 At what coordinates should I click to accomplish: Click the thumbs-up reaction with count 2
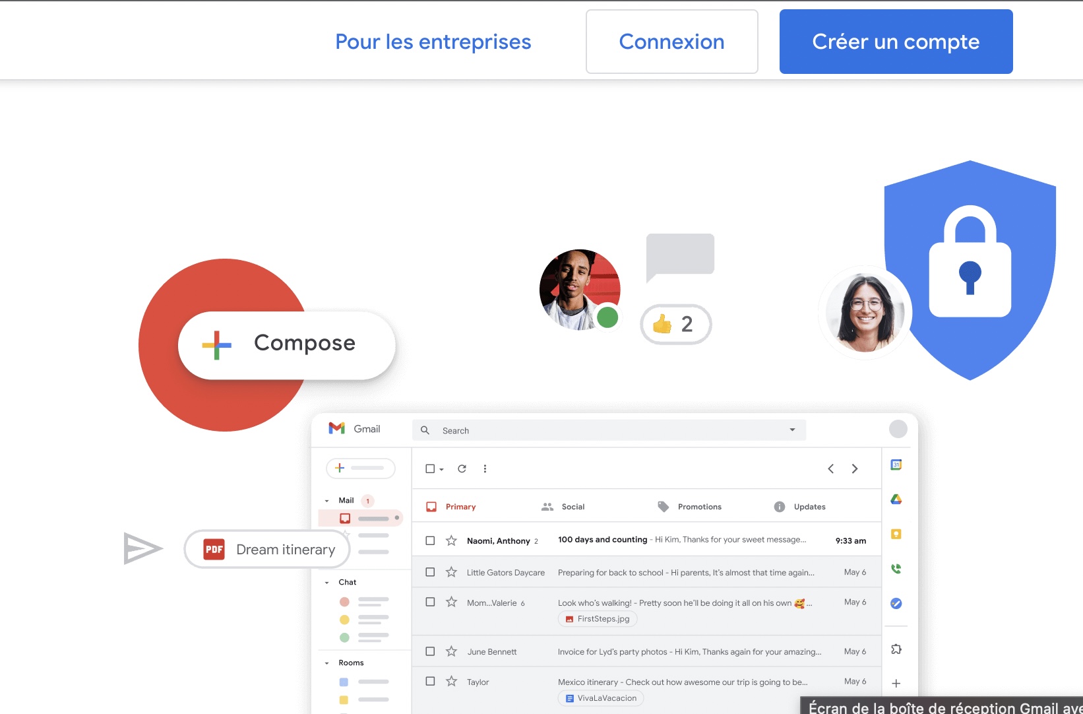675,324
